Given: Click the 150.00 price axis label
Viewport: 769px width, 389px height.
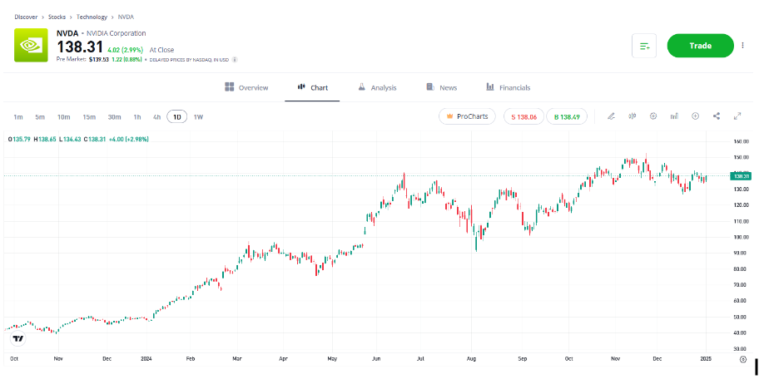Looking at the screenshot, I should (x=741, y=157).
